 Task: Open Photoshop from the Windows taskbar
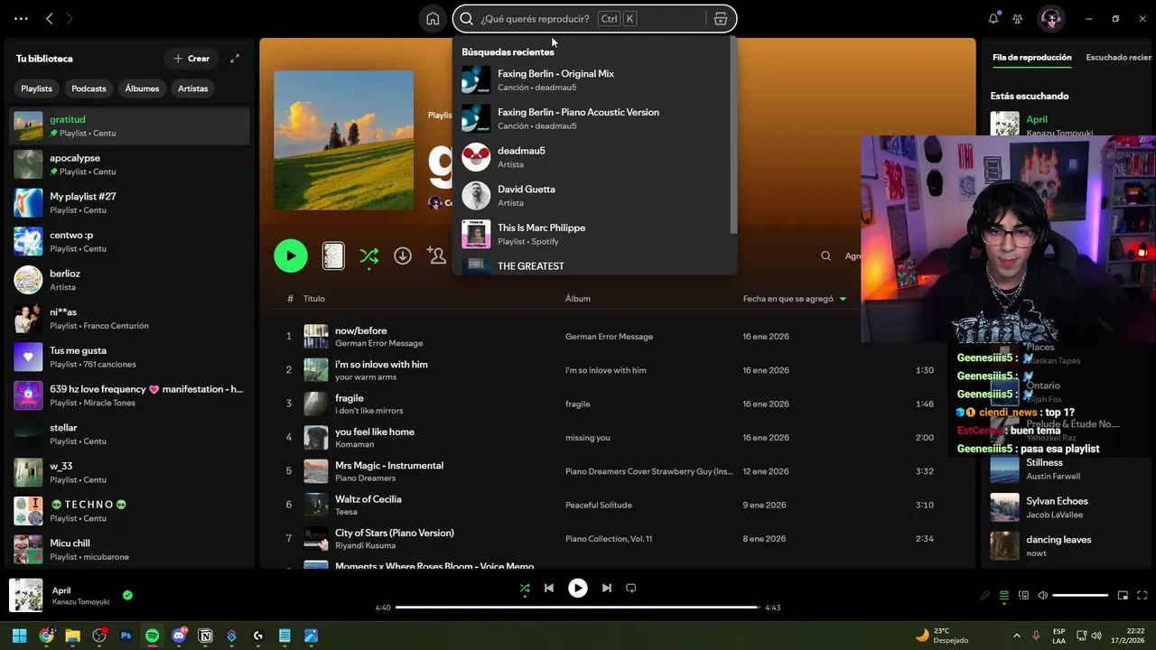(126, 636)
